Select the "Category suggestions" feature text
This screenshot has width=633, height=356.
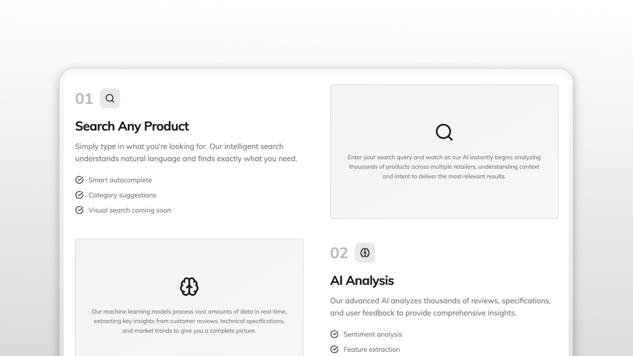[122, 195]
